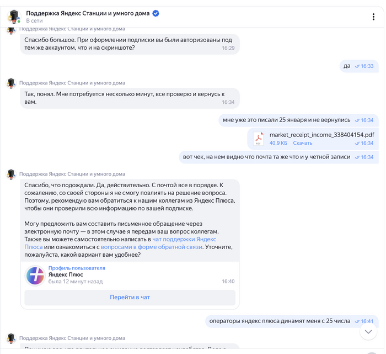The width and height of the screenshot is (386, 354).
Task: Click chat title 'Поддержка Яндекс Станции и умного дома'
Action: (x=88, y=13)
